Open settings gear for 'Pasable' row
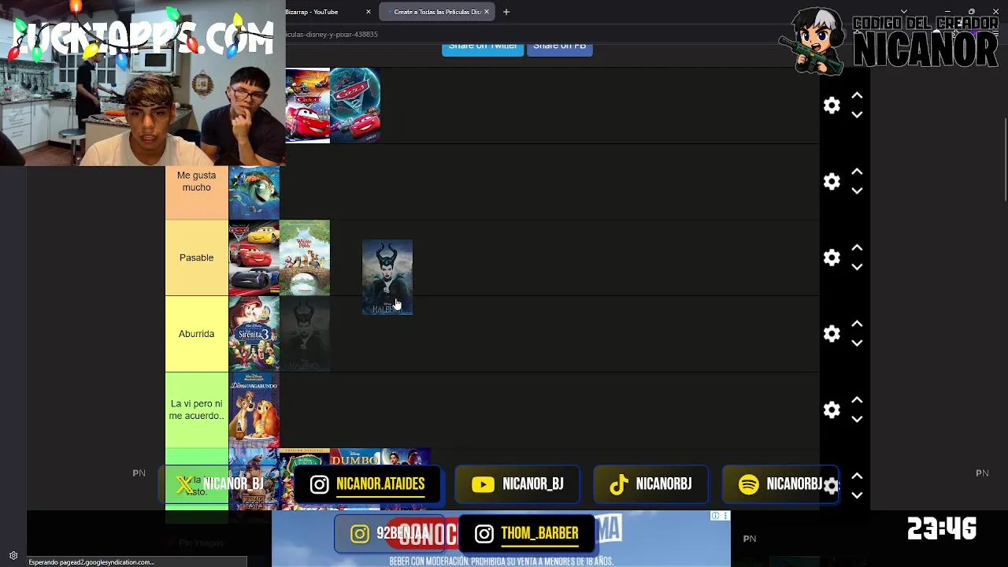This screenshot has width=1008, height=567. (832, 258)
